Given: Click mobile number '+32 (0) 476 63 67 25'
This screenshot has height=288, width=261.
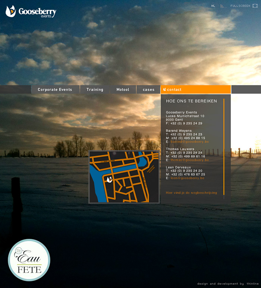Looking at the screenshot, I should [x=188, y=174].
